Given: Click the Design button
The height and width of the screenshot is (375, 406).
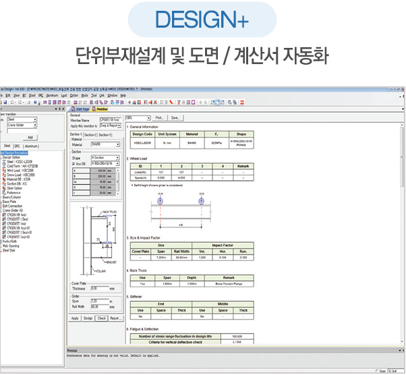Looking at the screenshot, I should point(88,318).
